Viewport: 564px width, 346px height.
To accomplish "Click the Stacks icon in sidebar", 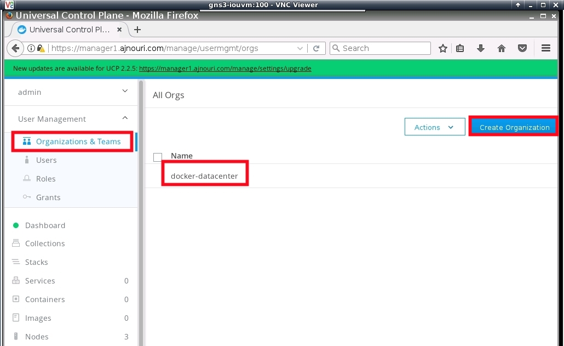I will coord(16,262).
